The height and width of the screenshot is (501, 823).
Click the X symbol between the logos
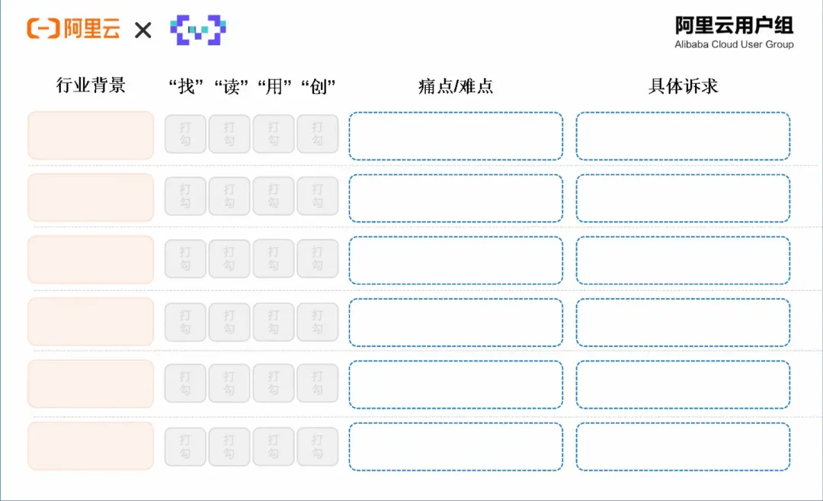(x=143, y=31)
